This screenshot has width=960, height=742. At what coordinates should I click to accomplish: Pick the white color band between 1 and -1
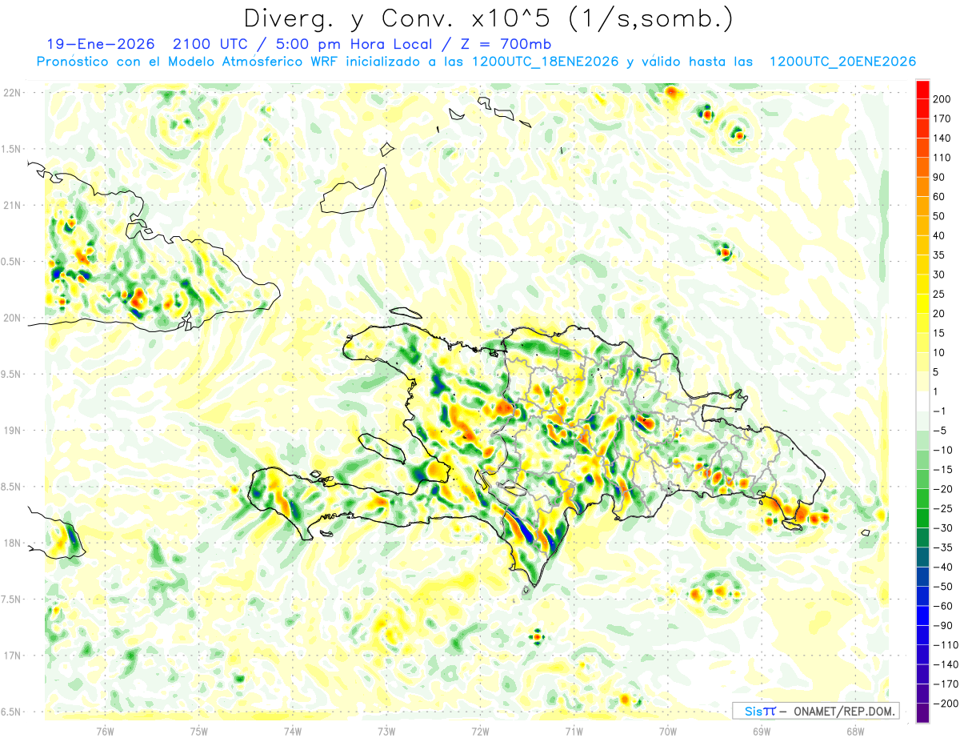click(922, 401)
